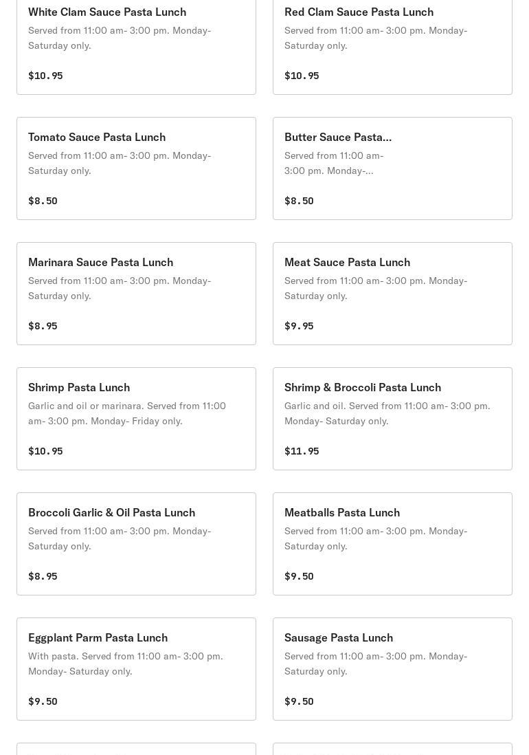Open the truncated Butter Sauce Pasta item

[392, 168]
